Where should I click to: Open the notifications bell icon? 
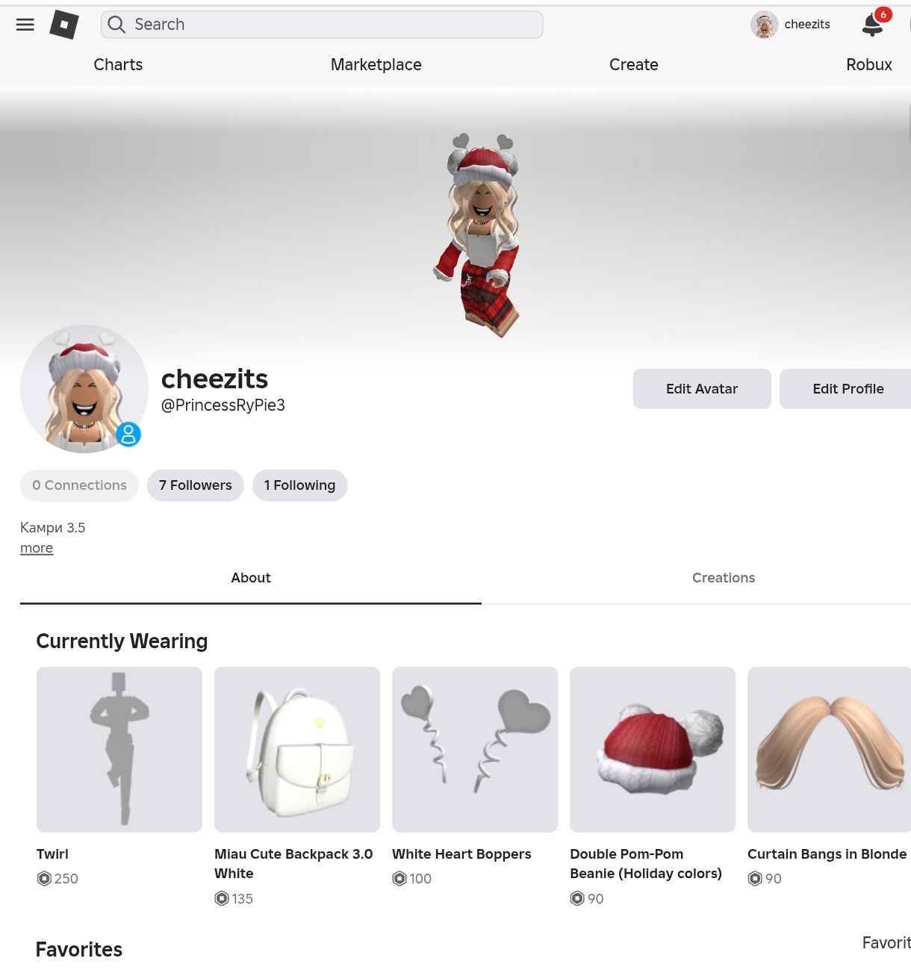872,25
